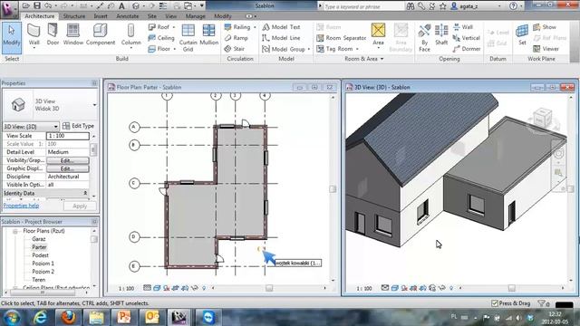The height and width of the screenshot is (326, 580).
Task: Expand the Floor tool dropdown arrow
Action: coord(175,49)
